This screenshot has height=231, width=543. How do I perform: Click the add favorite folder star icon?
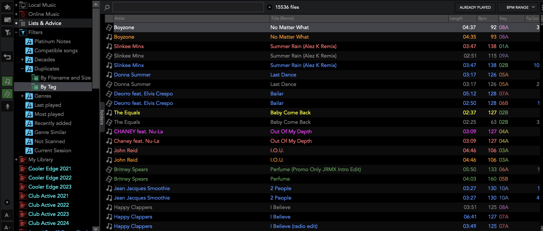(x=7, y=7)
